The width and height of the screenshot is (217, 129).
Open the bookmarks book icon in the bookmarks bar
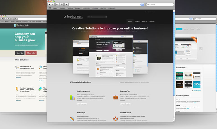tap(50, 8)
